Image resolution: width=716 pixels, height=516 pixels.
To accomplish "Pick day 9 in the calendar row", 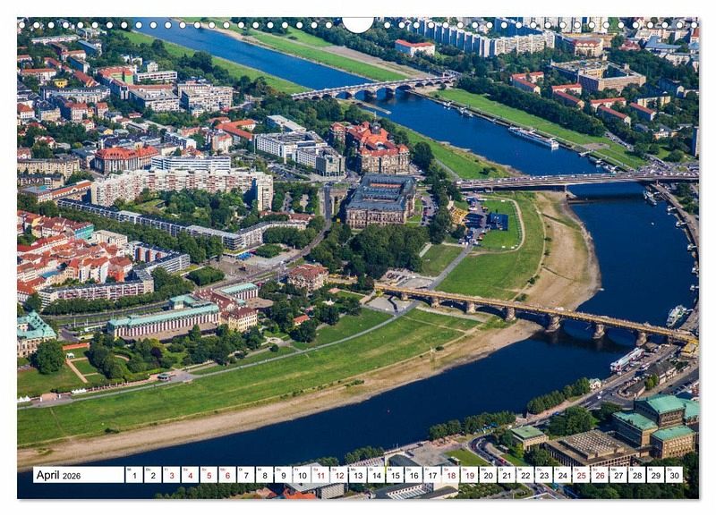I will 283,475.
